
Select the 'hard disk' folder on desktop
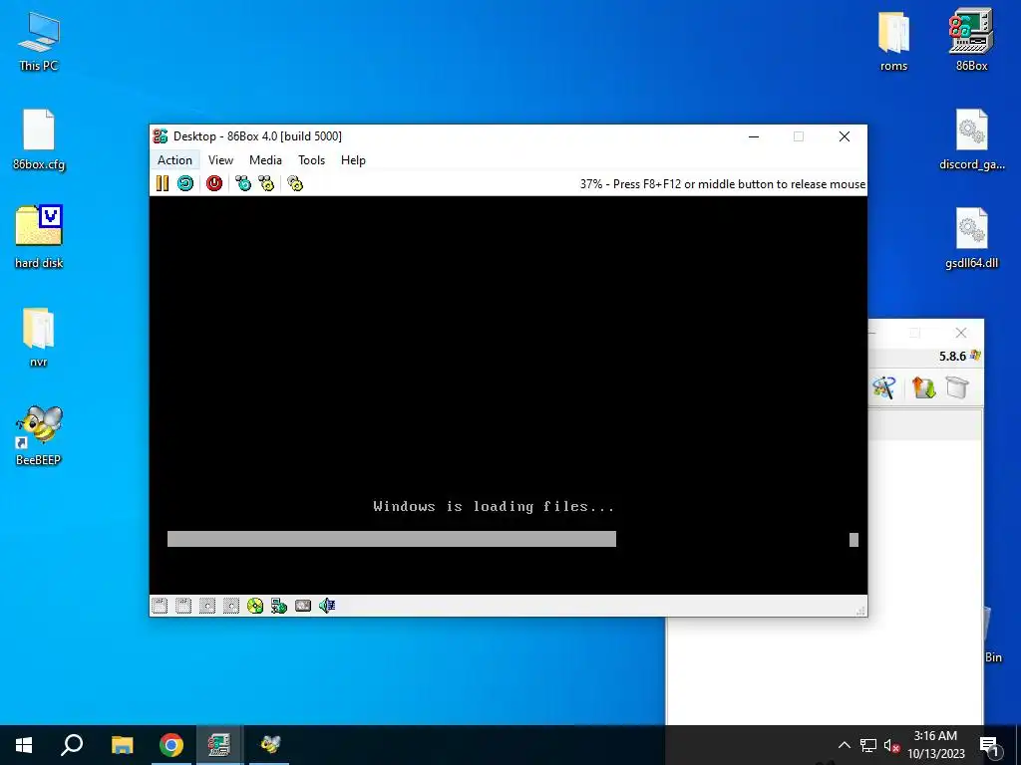pyautogui.click(x=39, y=237)
